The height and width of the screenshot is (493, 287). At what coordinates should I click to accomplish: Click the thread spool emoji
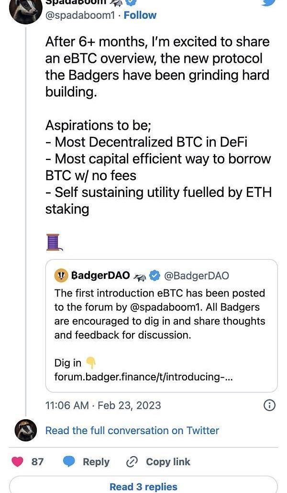point(54,242)
